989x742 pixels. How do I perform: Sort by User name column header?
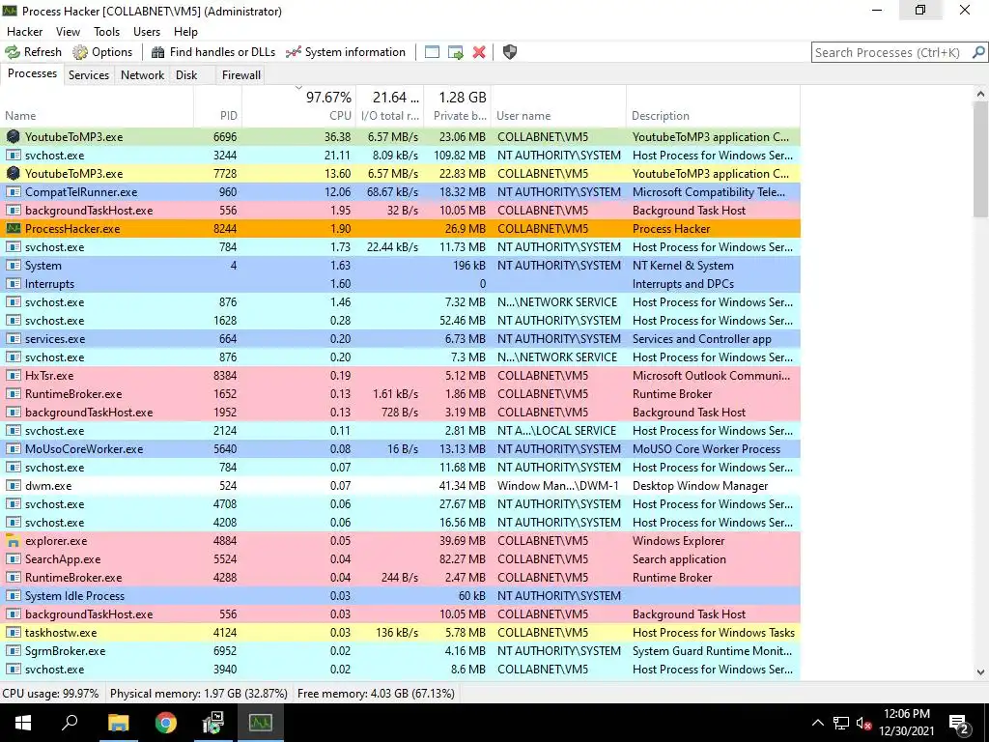click(x=559, y=106)
